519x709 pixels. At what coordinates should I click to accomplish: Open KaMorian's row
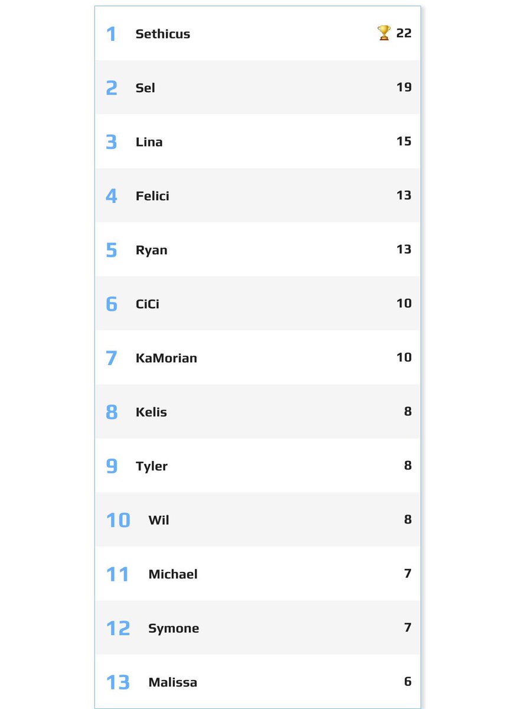coord(257,357)
